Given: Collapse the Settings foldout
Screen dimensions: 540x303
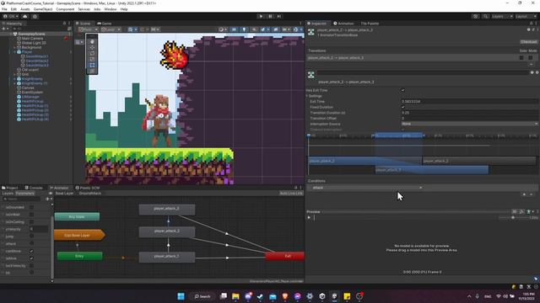Looking at the screenshot, I should [307, 96].
